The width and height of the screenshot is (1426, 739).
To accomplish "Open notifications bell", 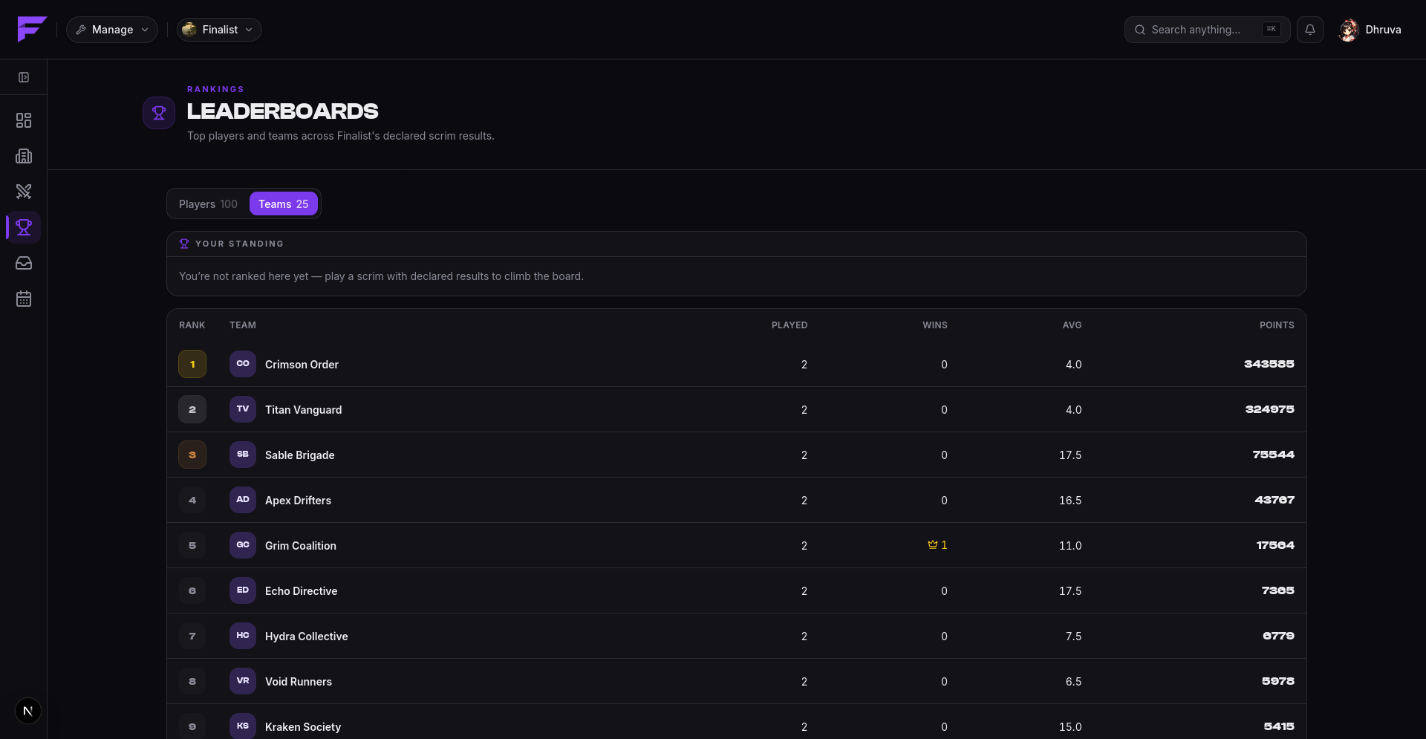I will pos(1310,30).
